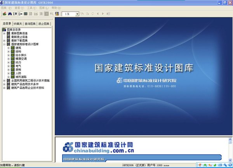Toggle the punctuation icon in IME bar
This screenshot has width=233, height=168.
tap(210, 165)
